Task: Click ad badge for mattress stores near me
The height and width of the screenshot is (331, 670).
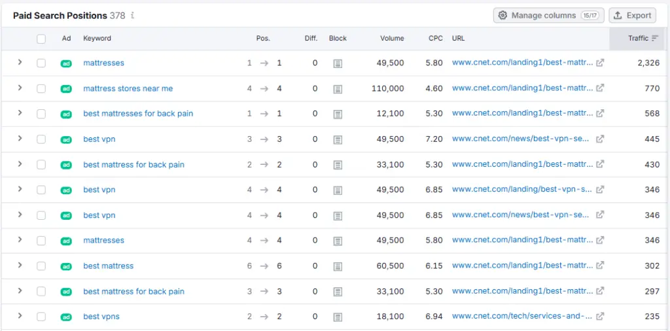Action: 66,89
